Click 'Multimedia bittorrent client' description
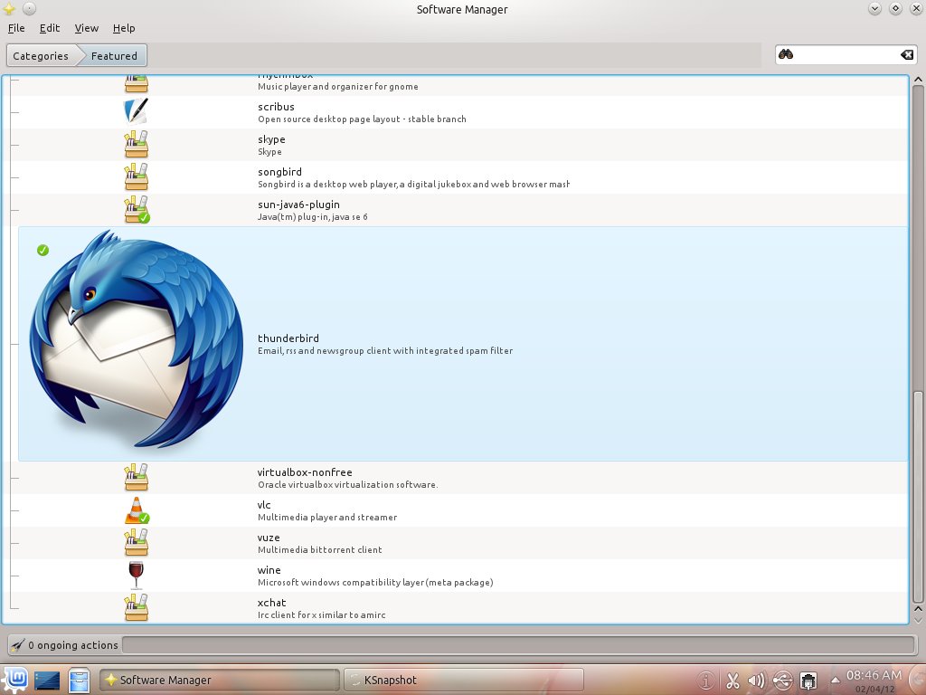This screenshot has height=695, width=926. [319, 549]
